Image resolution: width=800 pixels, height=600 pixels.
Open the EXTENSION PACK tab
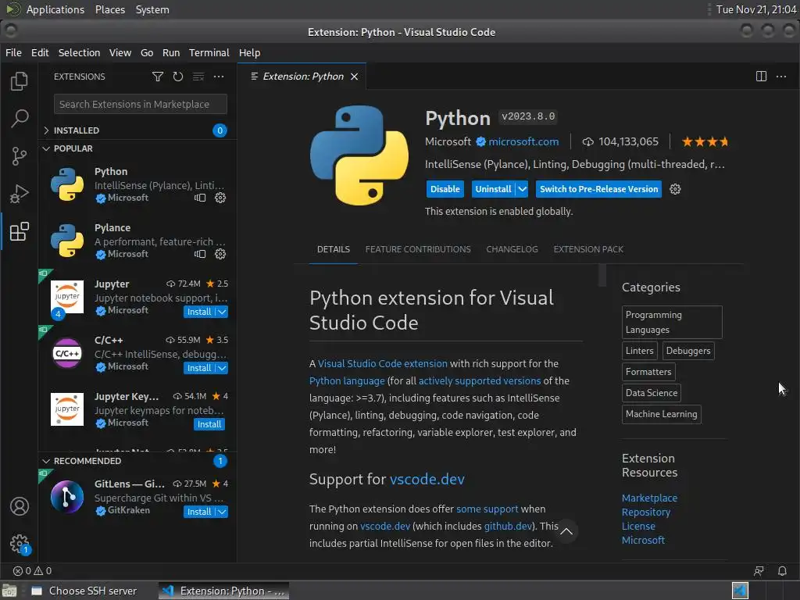[x=588, y=249]
